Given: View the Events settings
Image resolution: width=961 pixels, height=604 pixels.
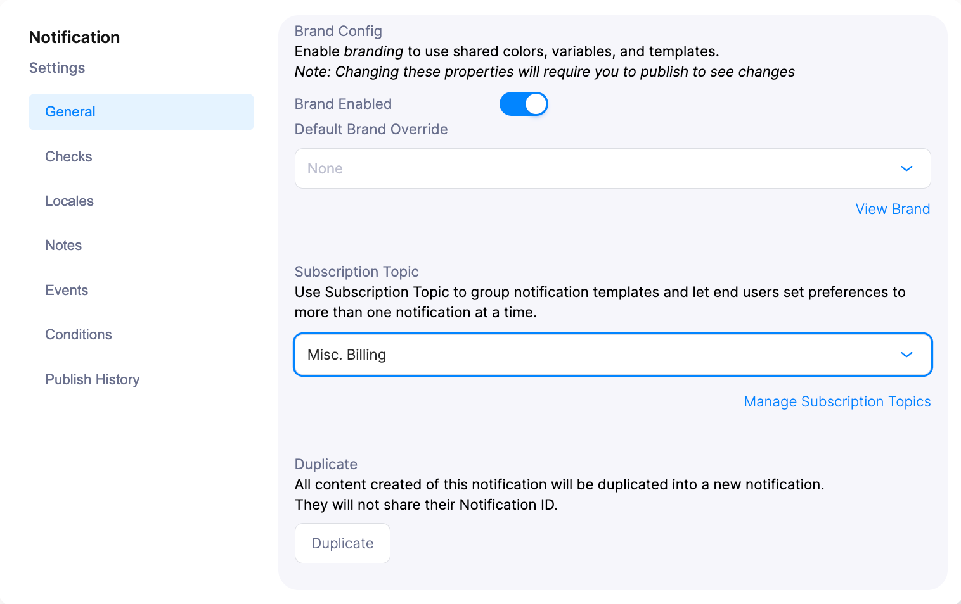Looking at the screenshot, I should (x=67, y=290).
